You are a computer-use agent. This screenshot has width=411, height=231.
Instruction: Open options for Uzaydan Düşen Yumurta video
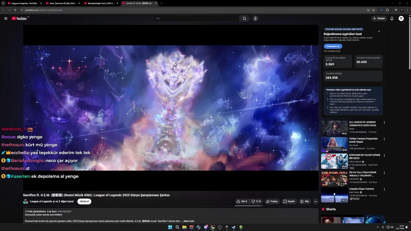(x=384, y=189)
